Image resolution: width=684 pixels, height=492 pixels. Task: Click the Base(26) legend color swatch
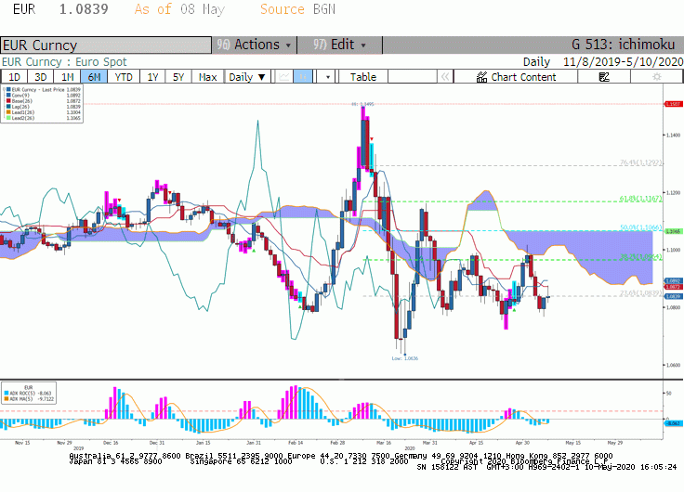pos(8,101)
